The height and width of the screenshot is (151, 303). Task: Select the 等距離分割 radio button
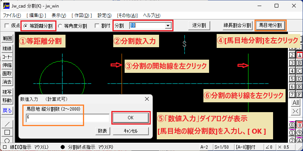[25, 26]
